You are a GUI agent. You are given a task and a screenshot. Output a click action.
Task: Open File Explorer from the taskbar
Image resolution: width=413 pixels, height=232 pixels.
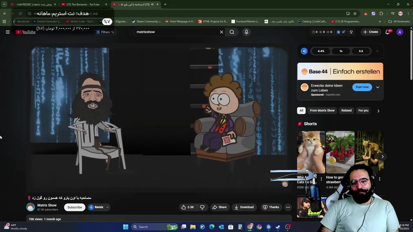193,227
